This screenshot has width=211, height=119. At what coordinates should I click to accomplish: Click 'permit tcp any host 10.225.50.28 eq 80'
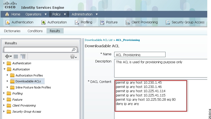coord(146,100)
